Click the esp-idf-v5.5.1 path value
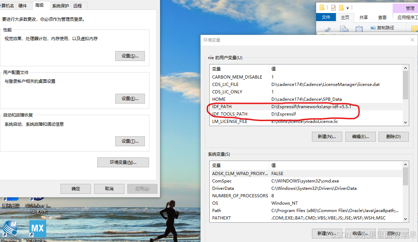Screen dimensions: 418x242 point(311,107)
